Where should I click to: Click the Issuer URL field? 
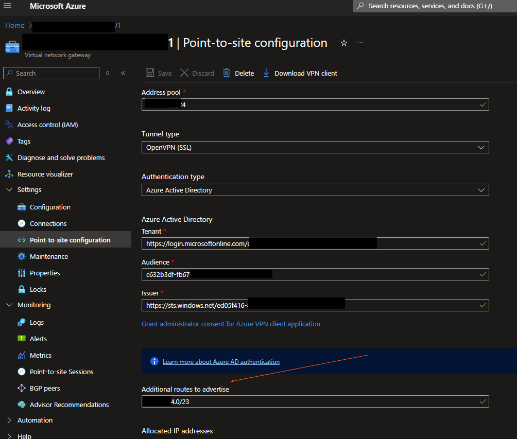(315, 305)
